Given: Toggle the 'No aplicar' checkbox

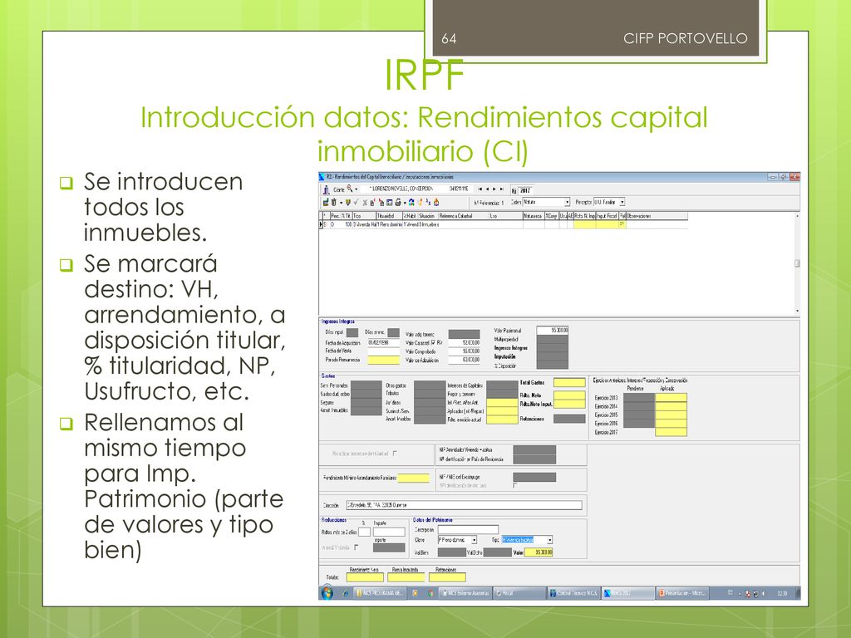Looking at the screenshot, I should tap(395, 454).
